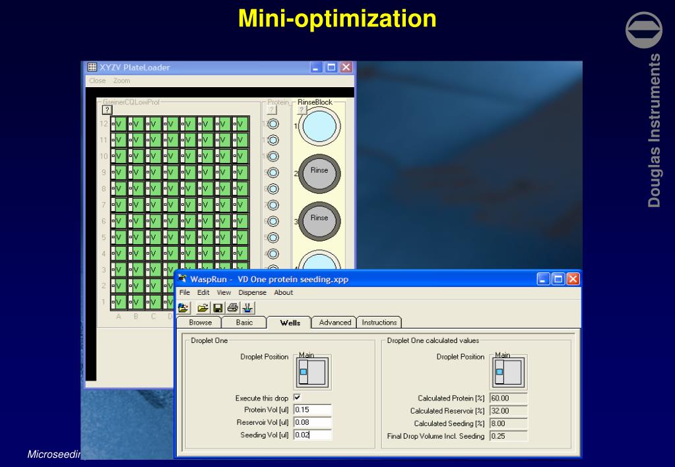Open the Edit menu in WaspRun

click(x=203, y=292)
